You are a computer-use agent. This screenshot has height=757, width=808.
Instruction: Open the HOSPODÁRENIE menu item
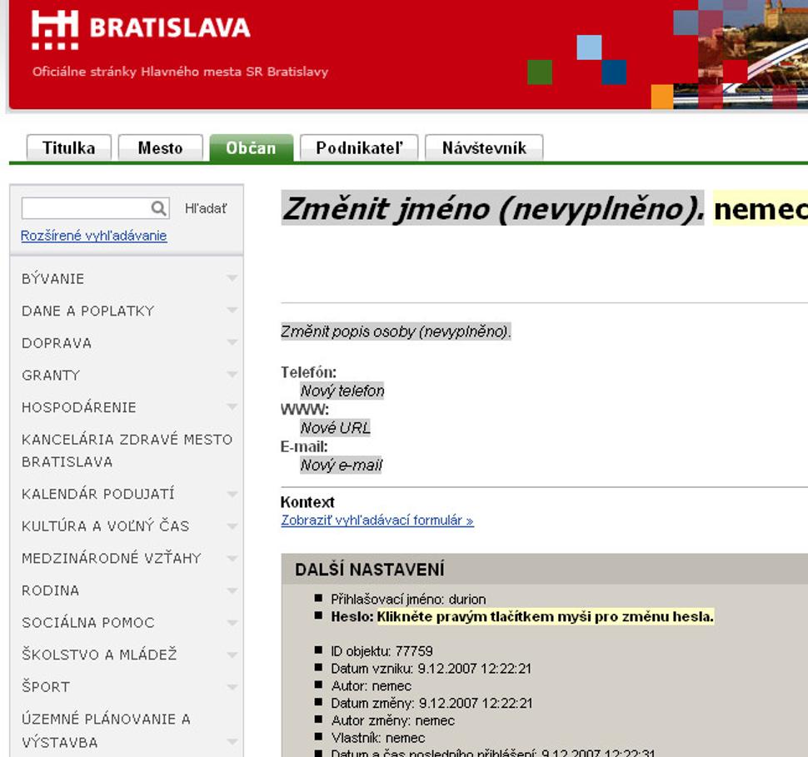79,407
